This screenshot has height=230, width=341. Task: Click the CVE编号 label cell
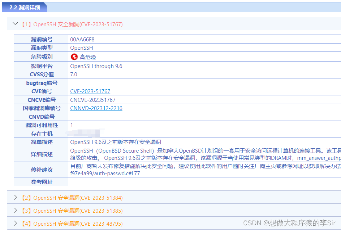click(41, 91)
